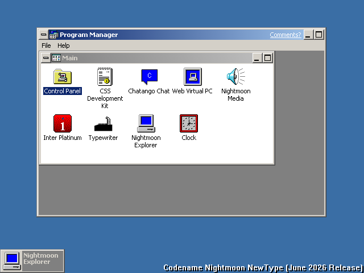
Task: Select the Control Panel icon
Action: pyautogui.click(x=63, y=77)
